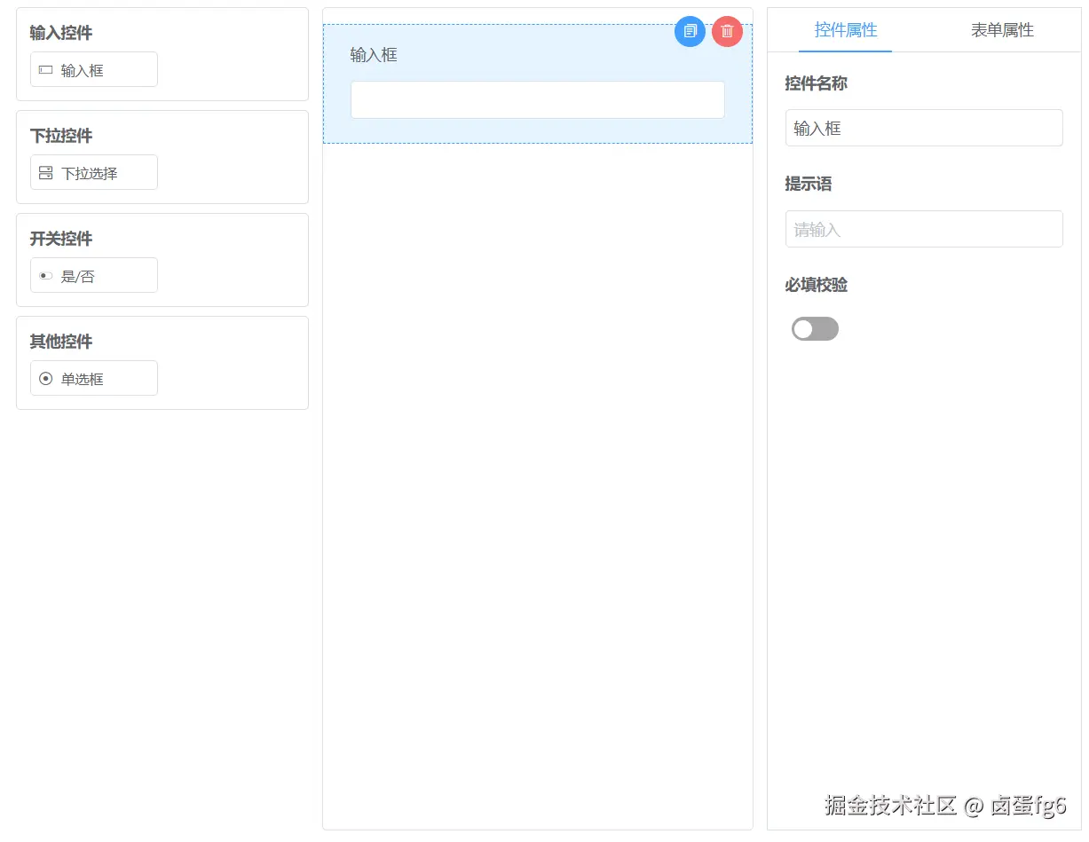1089x842 pixels.
Task: Click the 下拉选择 component card
Action: 93,172
